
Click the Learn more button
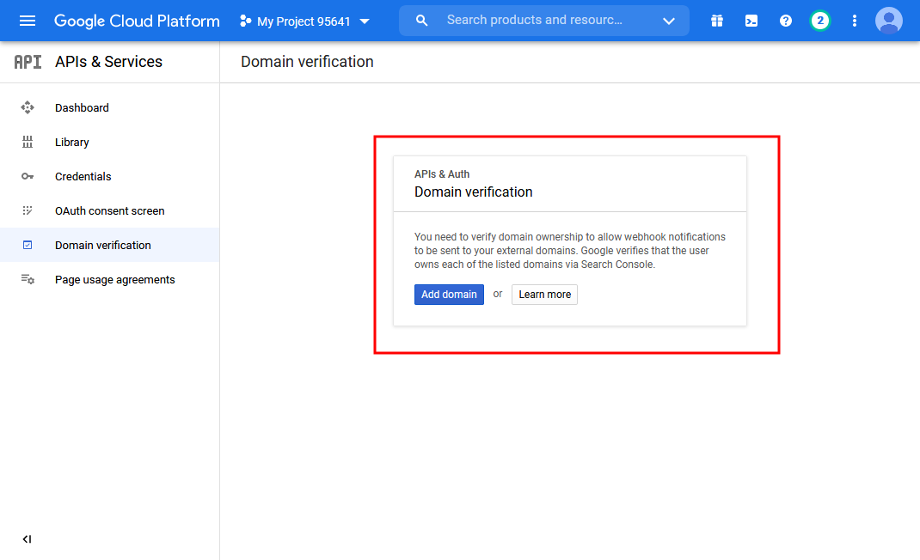[x=544, y=295]
